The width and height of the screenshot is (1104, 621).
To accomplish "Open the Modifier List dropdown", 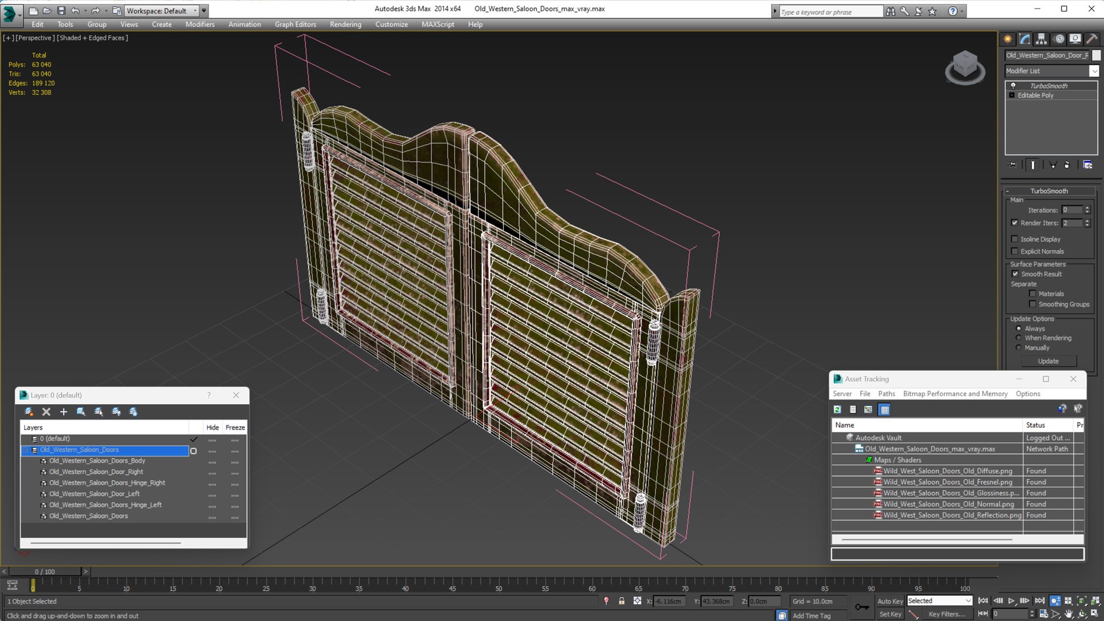I will (1094, 71).
